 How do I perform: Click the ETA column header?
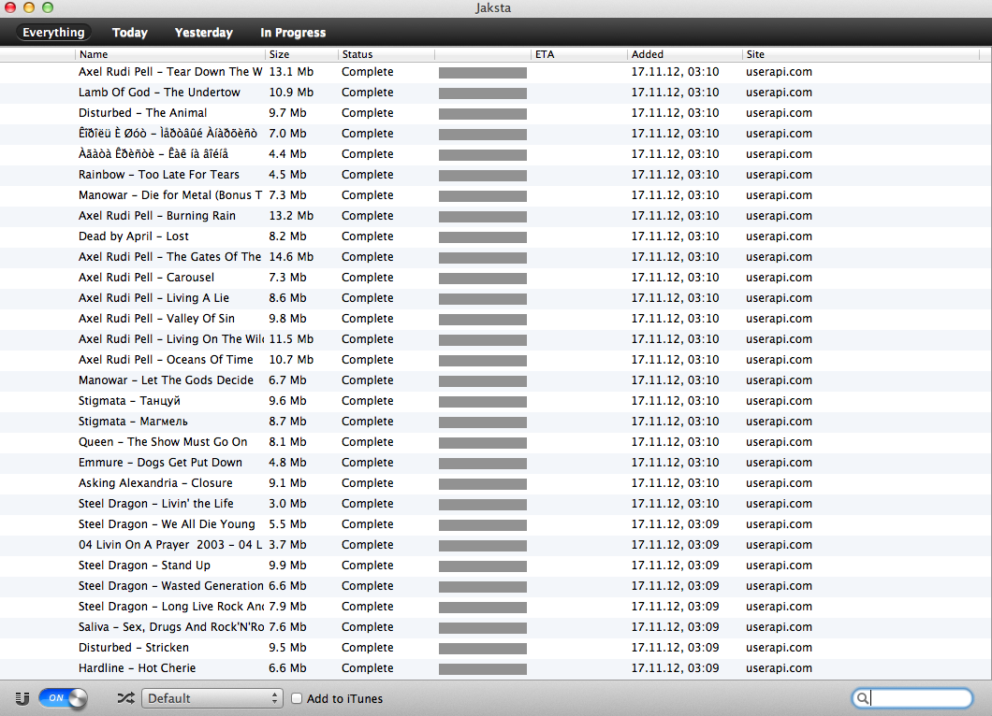tap(576, 54)
